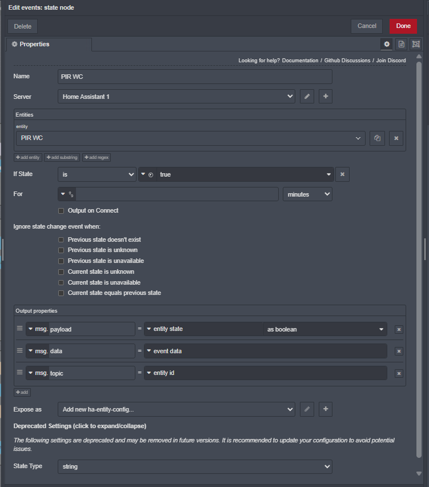Image resolution: width=429 pixels, height=487 pixels.
Task: Open PIR WC entity dropdown
Action: [x=191, y=138]
